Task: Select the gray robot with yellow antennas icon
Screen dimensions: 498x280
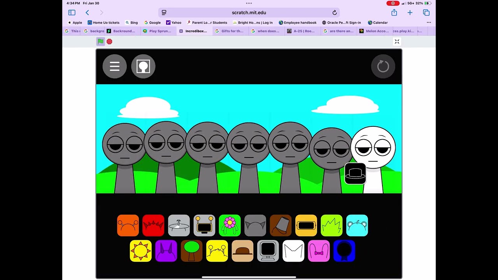Action: (204, 226)
